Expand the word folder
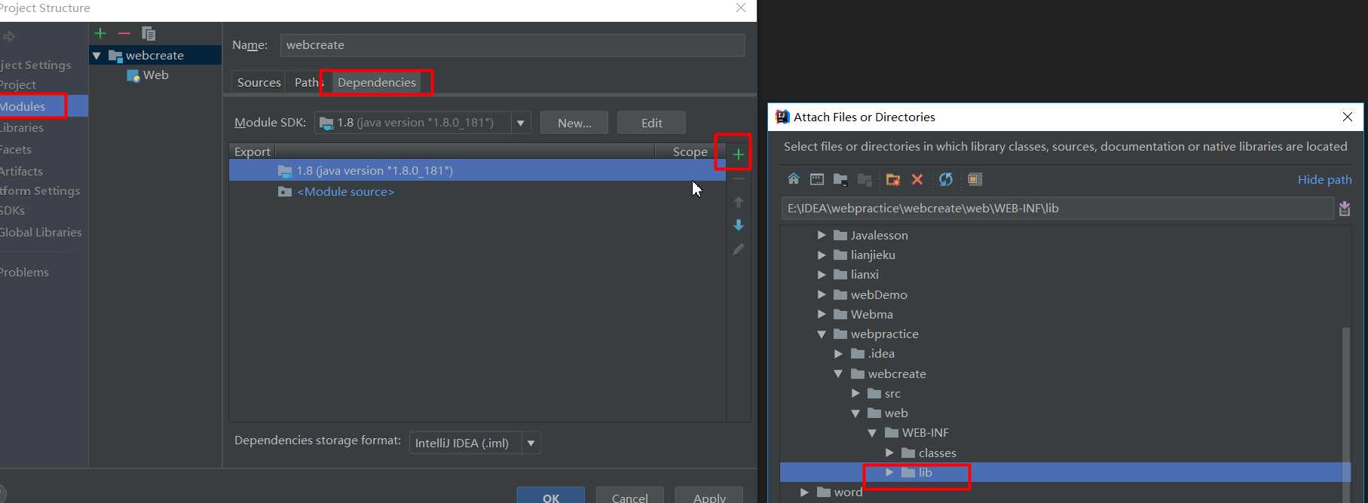Image resolution: width=1368 pixels, height=503 pixels. [x=804, y=492]
